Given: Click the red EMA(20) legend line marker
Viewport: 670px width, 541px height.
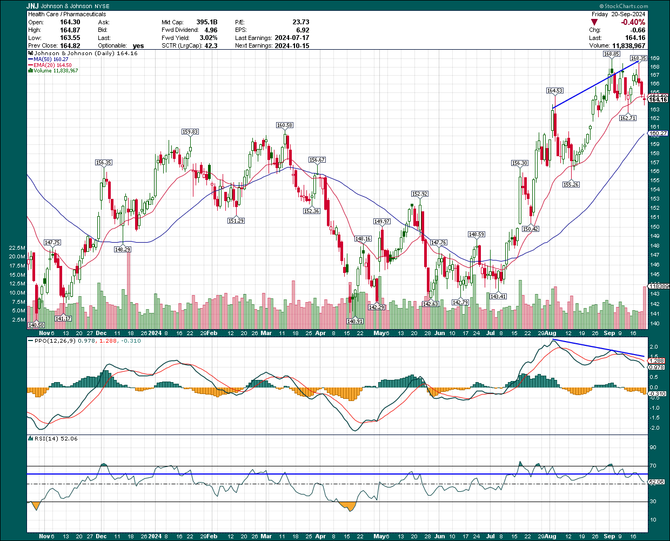Looking at the screenshot, I should coord(30,65).
